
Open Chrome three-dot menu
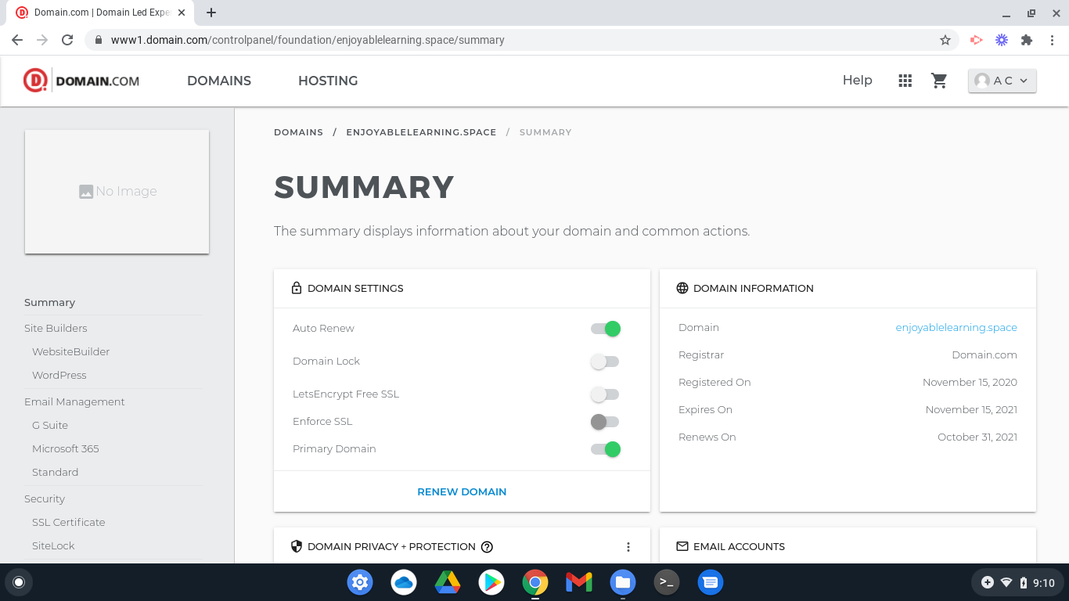point(1052,40)
